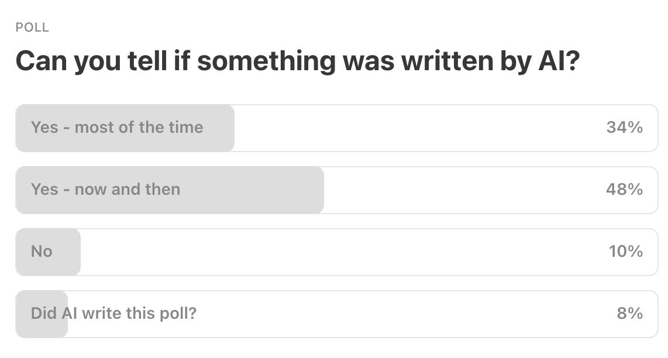Click the 8% result figure
Image resolution: width=668 pixels, height=358 pixels.
coord(629,314)
